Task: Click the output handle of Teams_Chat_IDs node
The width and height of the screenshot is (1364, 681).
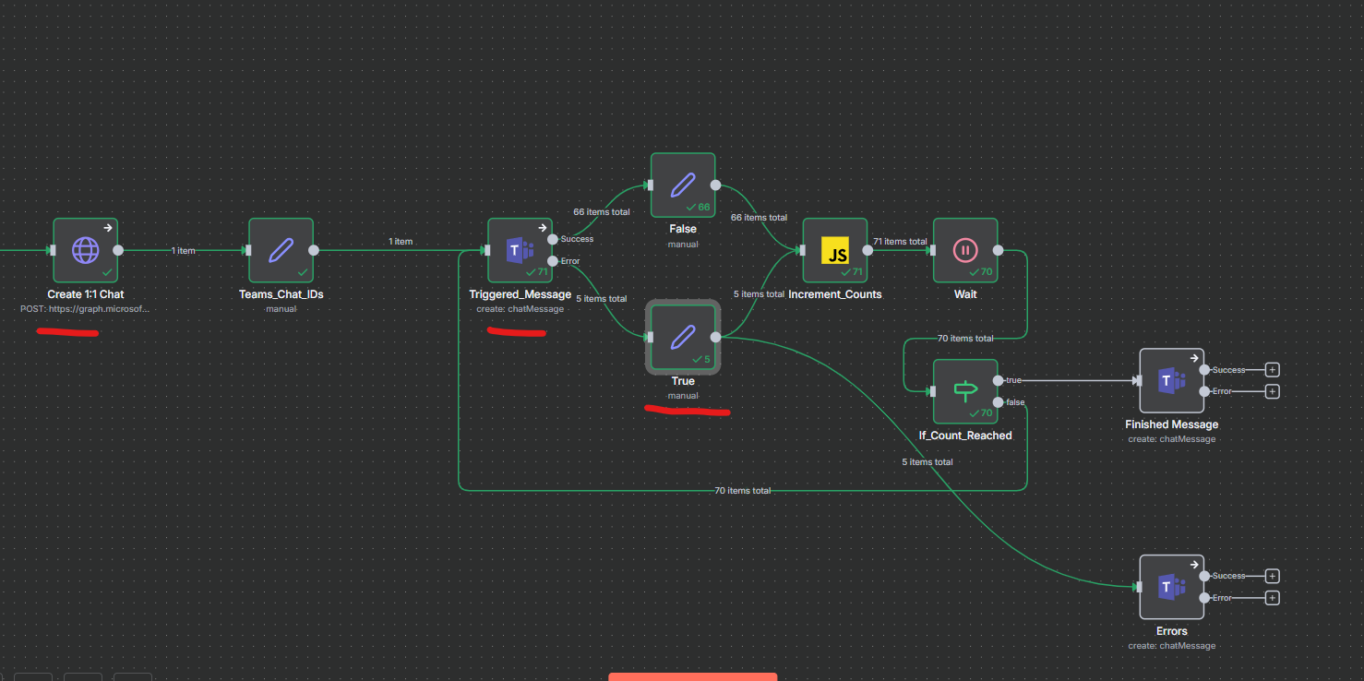Action: click(314, 250)
